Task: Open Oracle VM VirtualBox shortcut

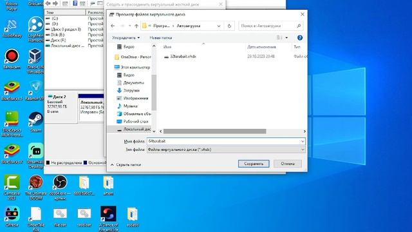Action: [35, 61]
